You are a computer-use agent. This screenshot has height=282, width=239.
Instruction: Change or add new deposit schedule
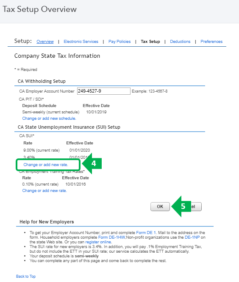click(49, 118)
